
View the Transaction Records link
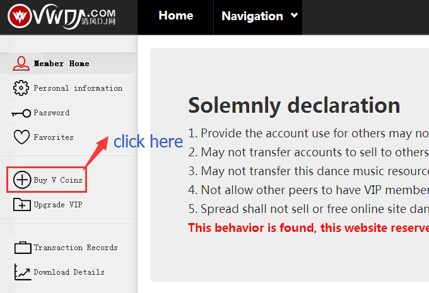click(76, 248)
